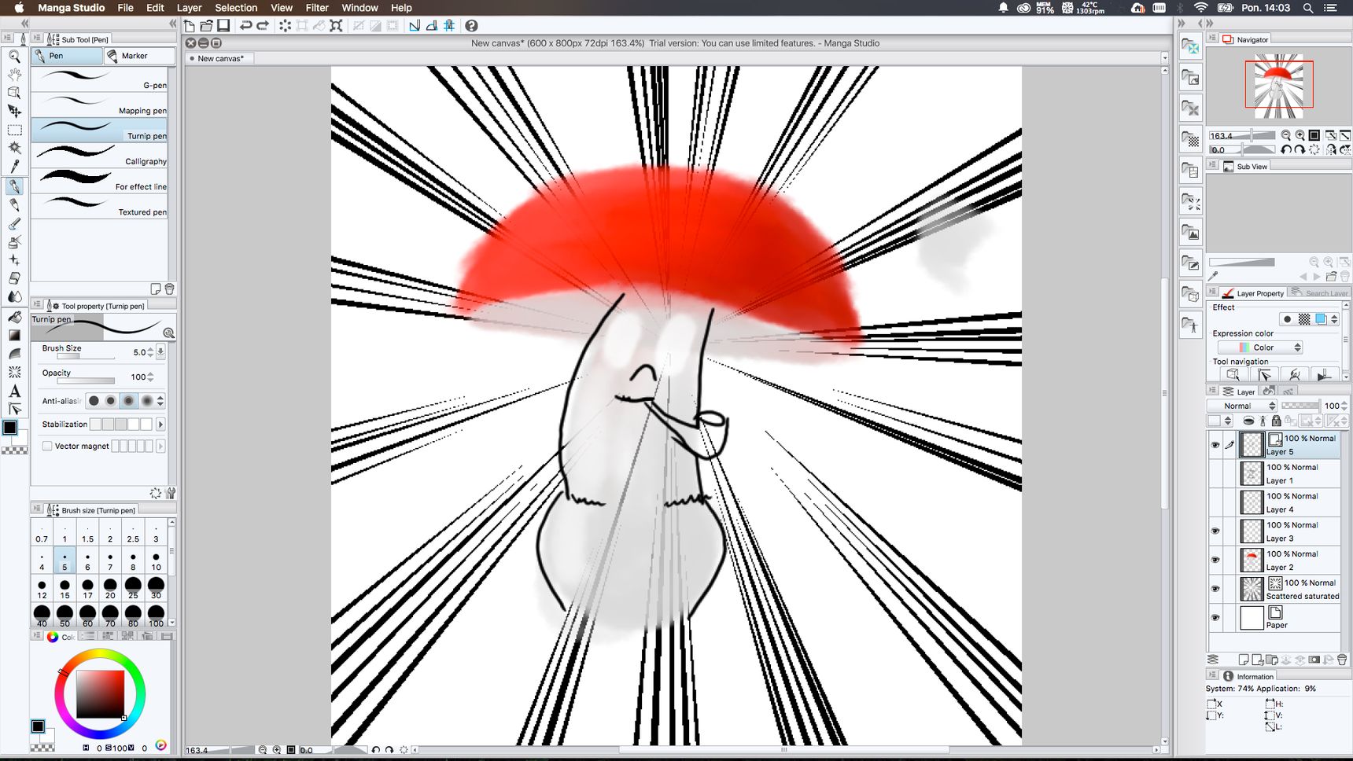1353x761 pixels.
Task: Select the Fill bucket tool
Action: coord(14,317)
